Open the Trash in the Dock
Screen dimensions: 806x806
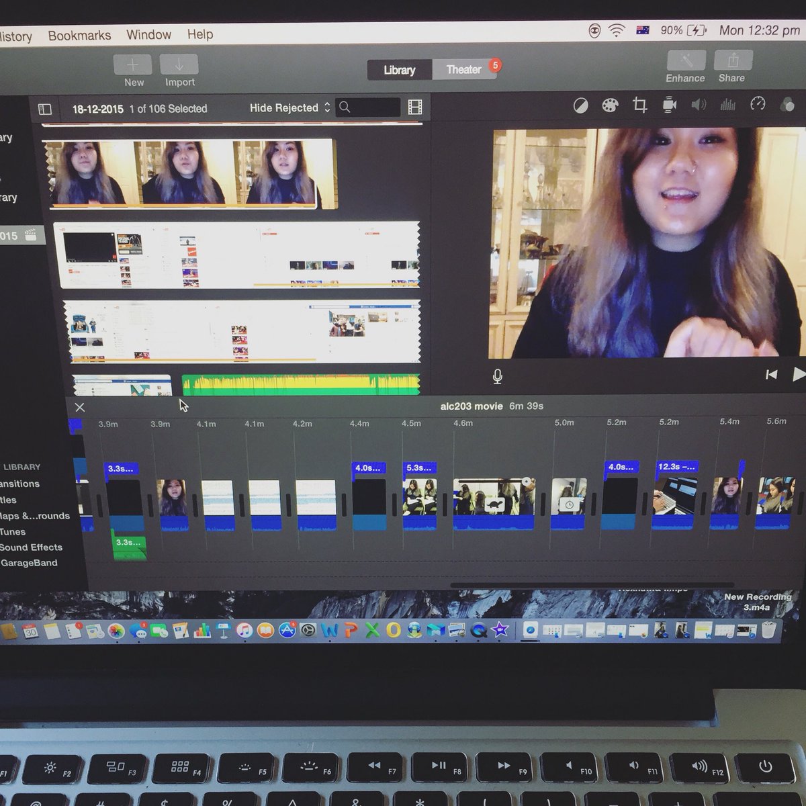[769, 629]
